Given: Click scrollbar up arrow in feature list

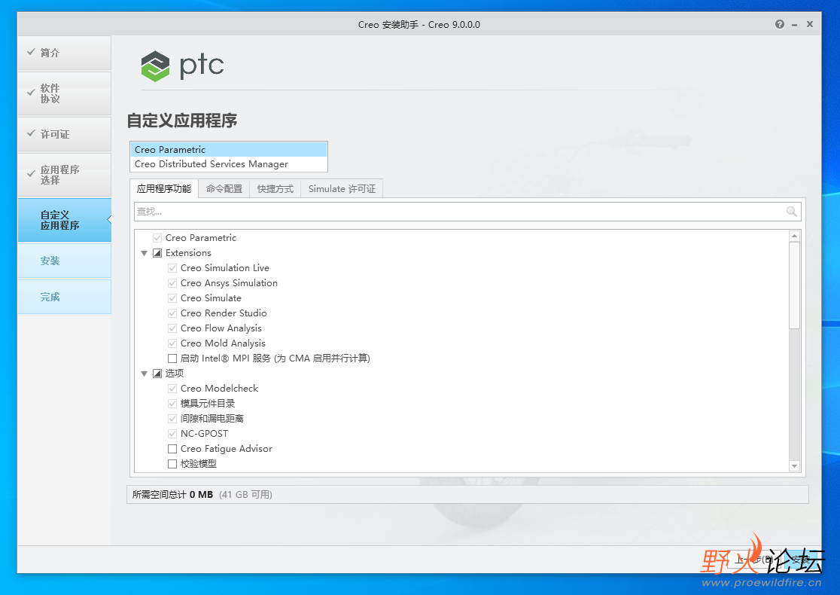Looking at the screenshot, I should (x=795, y=236).
